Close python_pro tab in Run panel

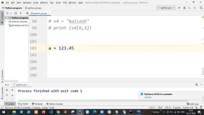tap(29, 85)
